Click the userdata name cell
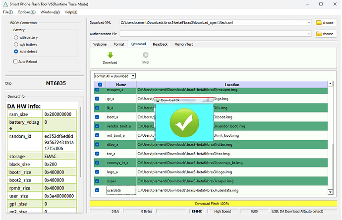Viewport: 342px width, 220px height. tap(121, 190)
